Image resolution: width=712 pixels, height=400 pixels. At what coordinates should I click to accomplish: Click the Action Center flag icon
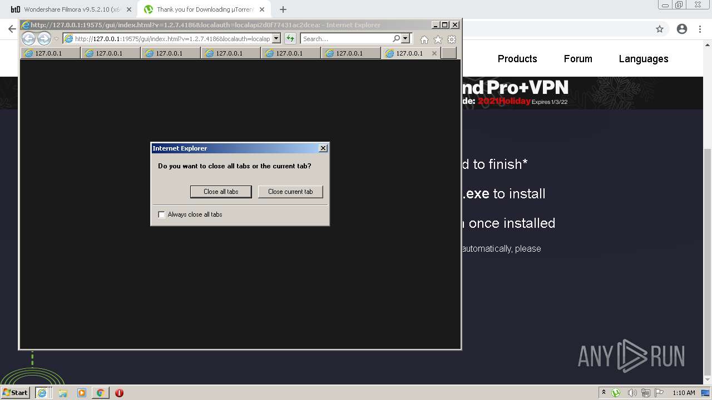click(x=659, y=393)
